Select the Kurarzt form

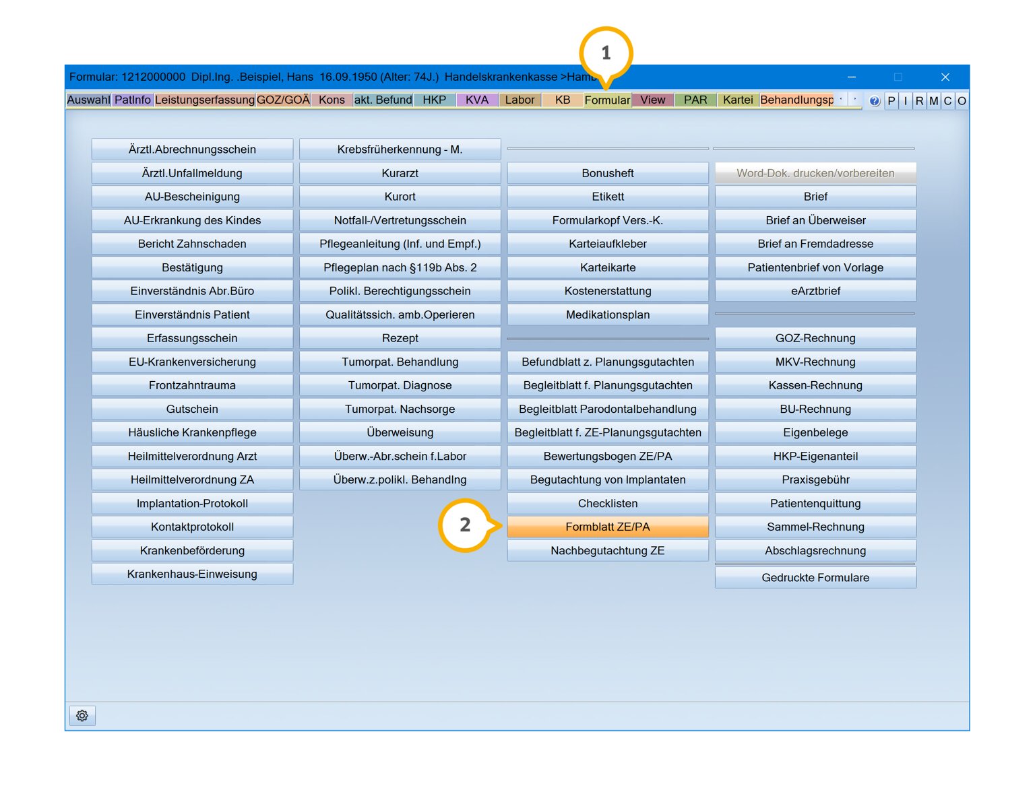tap(400, 173)
